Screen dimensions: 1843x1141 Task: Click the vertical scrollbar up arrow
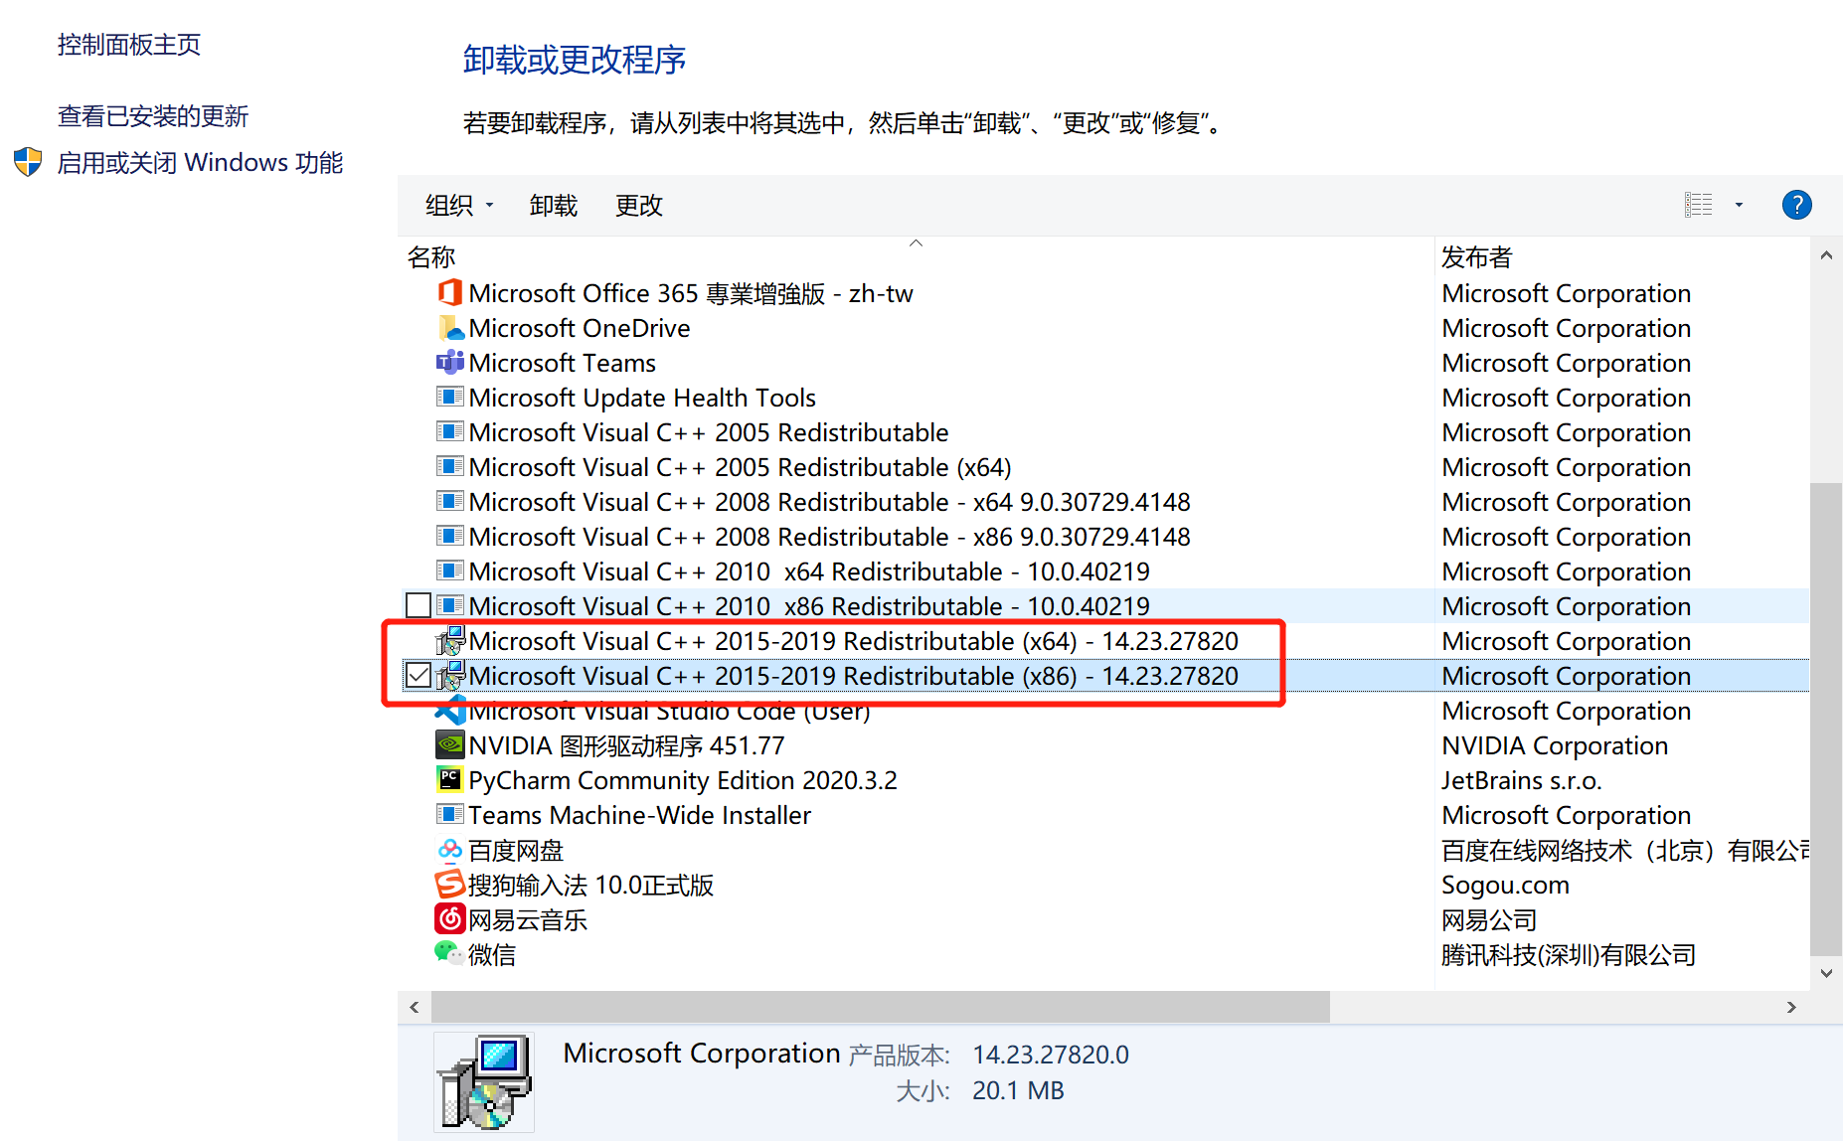[1826, 255]
